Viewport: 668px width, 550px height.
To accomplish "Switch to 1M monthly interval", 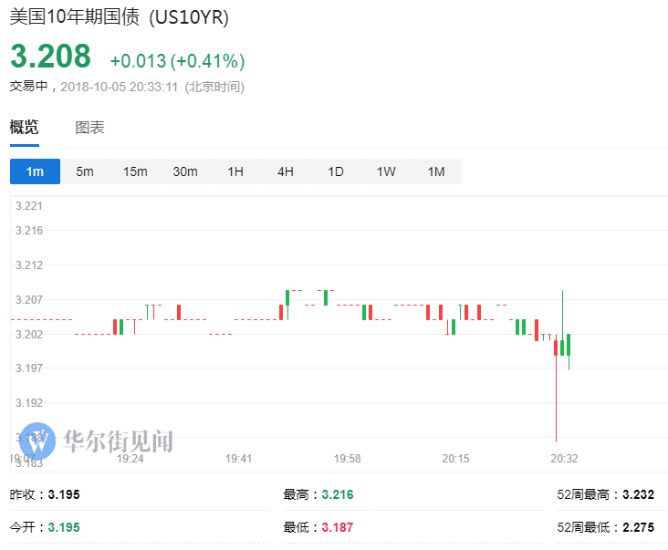I will click(436, 171).
